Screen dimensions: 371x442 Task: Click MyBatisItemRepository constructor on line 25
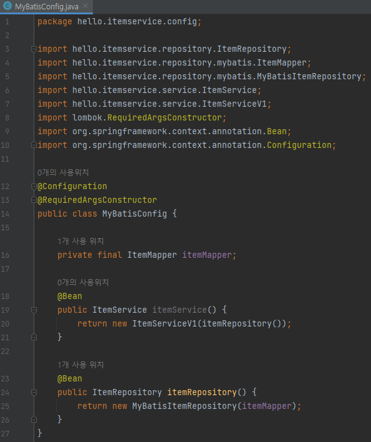click(185, 406)
